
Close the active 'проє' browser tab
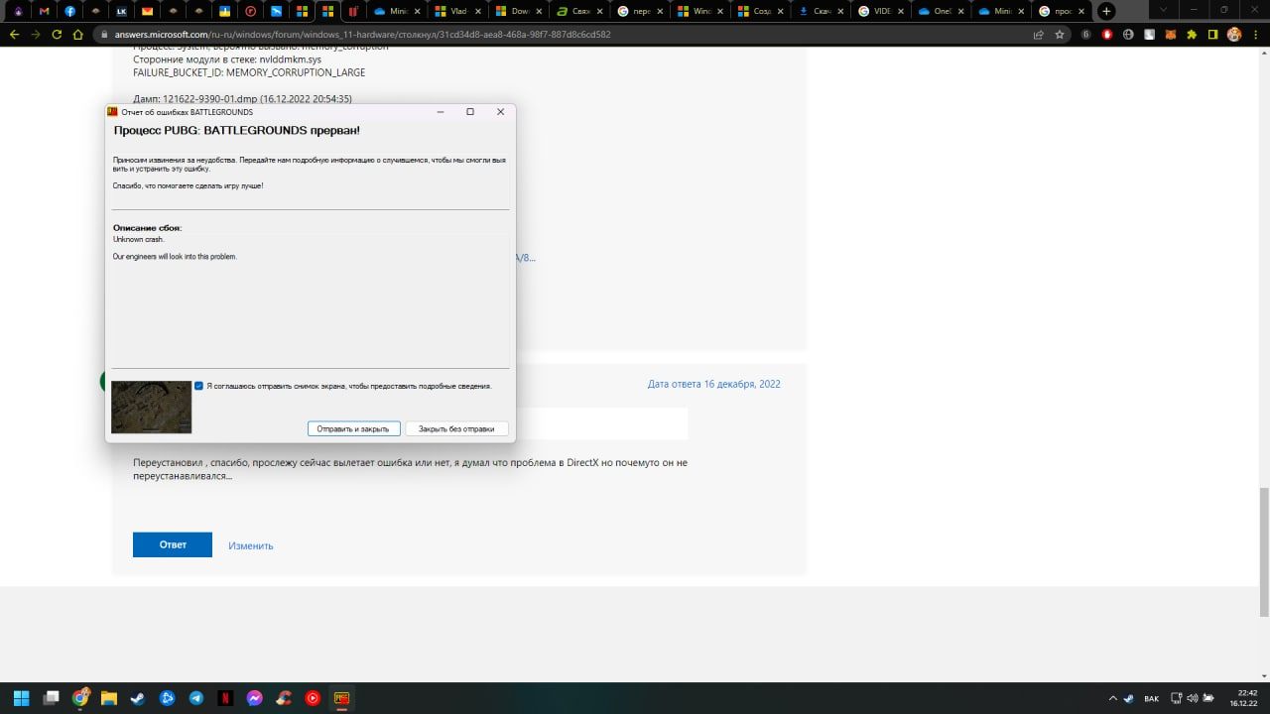1081,11
